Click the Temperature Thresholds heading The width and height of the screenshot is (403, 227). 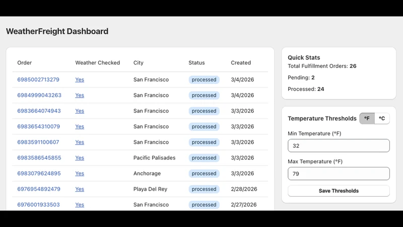coord(322,119)
